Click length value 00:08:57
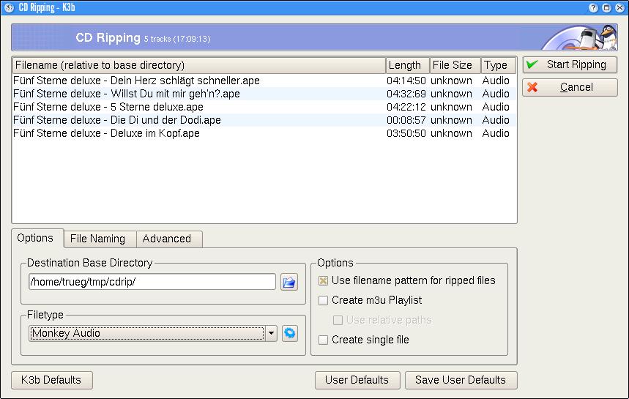Screen dimensions: 629x399 406,120
